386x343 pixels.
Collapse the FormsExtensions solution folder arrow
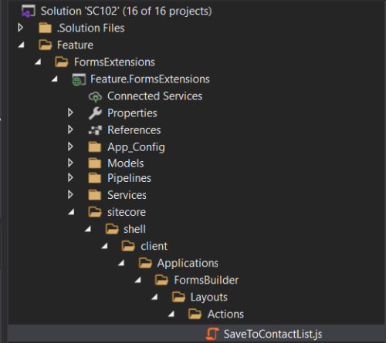[x=38, y=62]
